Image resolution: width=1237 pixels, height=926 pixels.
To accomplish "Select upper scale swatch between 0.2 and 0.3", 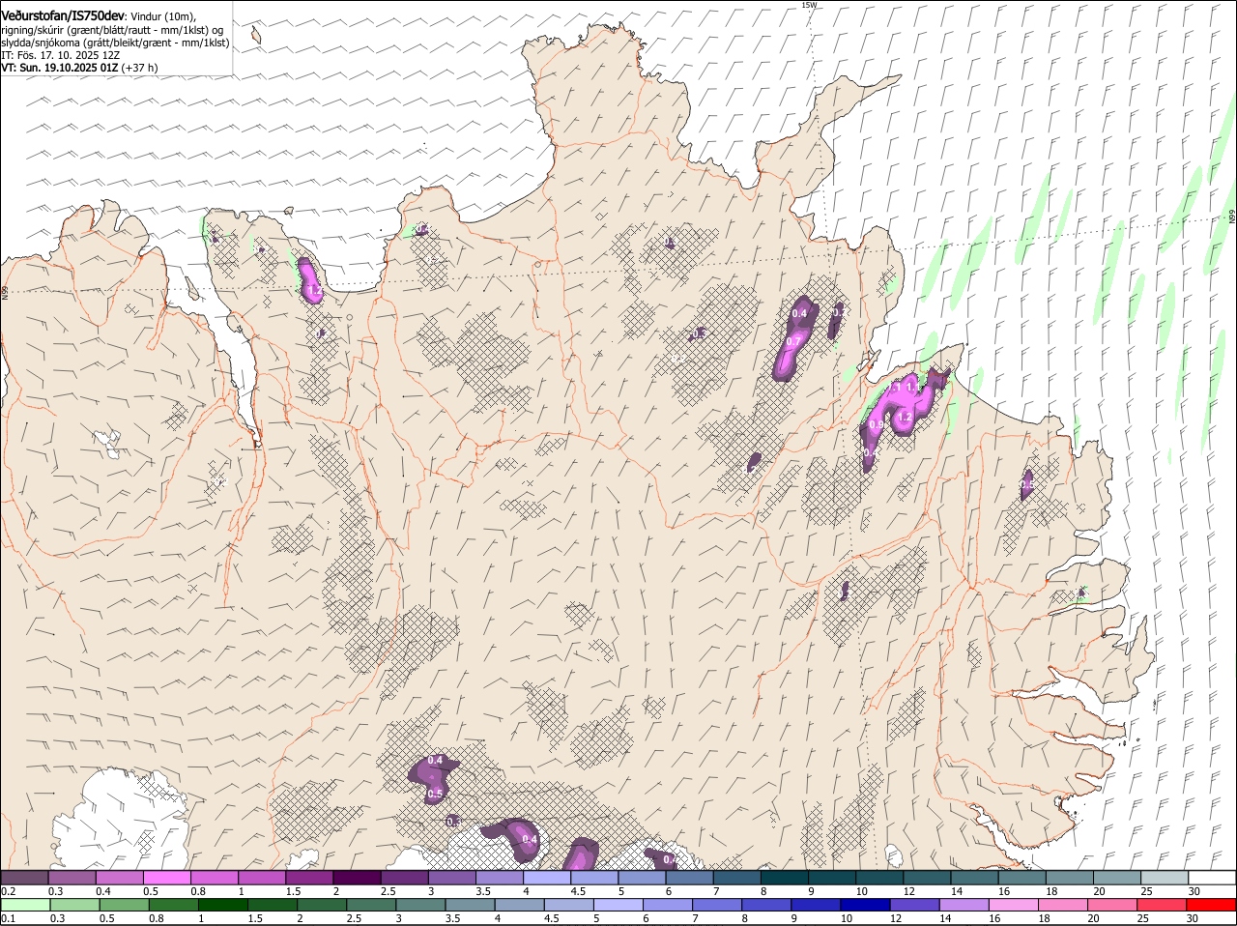I will (24, 877).
